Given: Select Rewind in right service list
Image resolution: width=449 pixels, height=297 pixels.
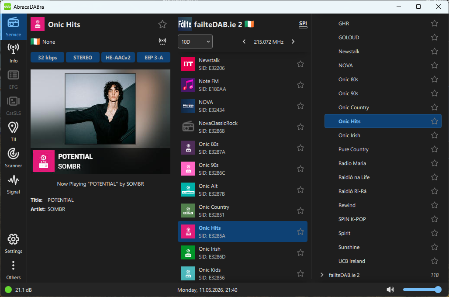Looking at the screenshot, I should pyautogui.click(x=383, y=205).
